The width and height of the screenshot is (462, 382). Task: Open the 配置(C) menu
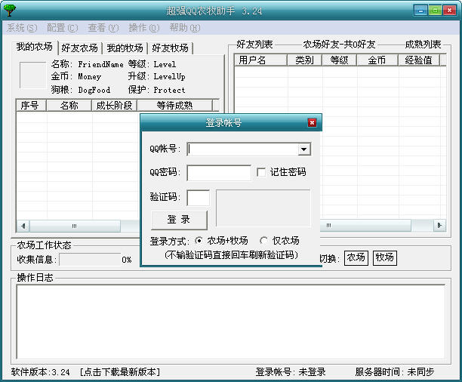click(x=63, y=28)
